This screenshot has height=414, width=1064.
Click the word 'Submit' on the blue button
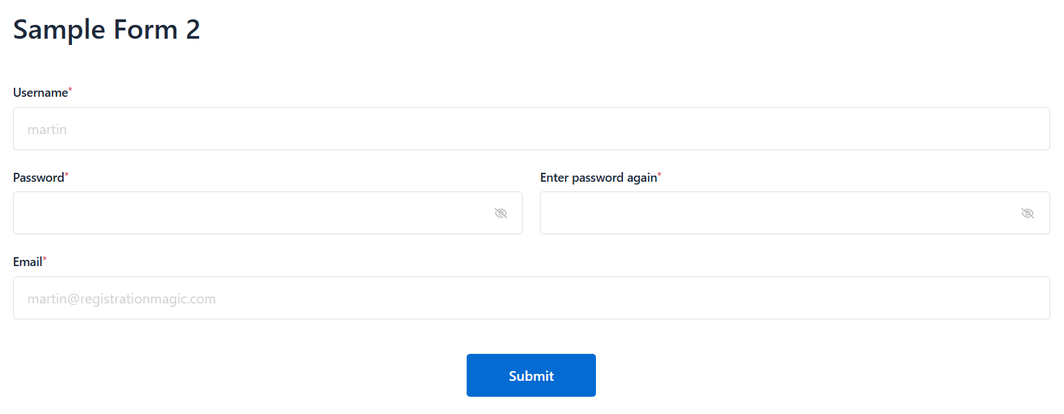click(x=531, y=376)
